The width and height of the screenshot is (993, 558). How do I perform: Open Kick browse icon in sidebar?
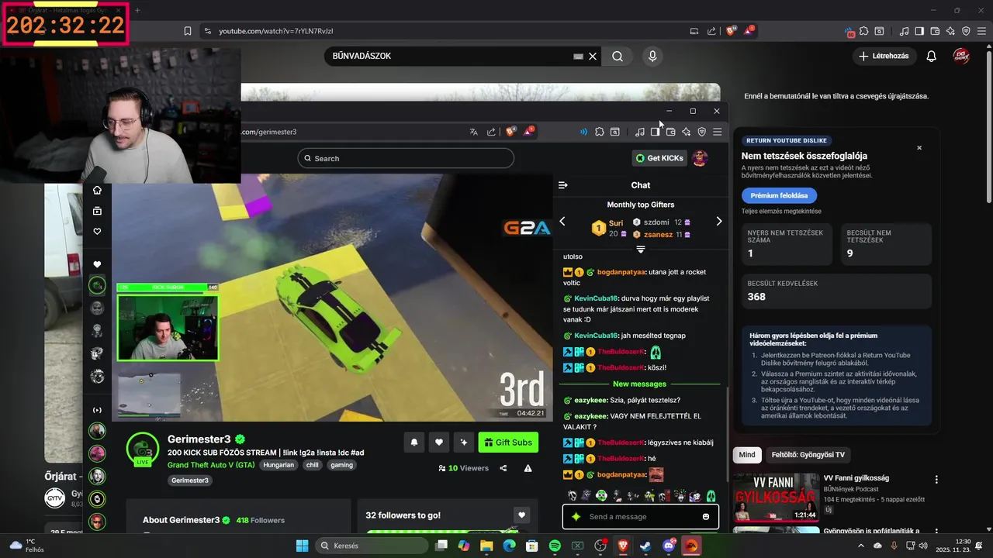point(97,211)
